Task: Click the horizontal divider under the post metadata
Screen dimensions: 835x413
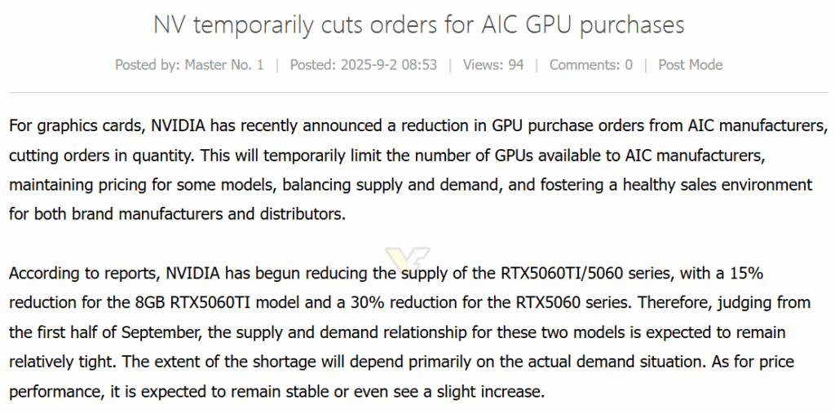Action: (x=418, y=93)
